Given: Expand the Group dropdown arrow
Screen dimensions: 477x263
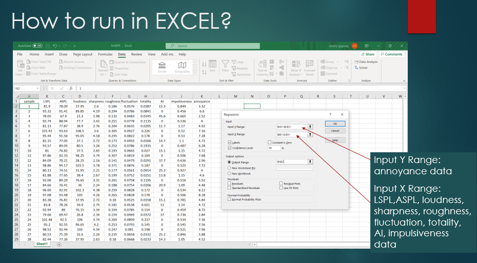Looking at the screenshot, I should (x=336, y=62).
